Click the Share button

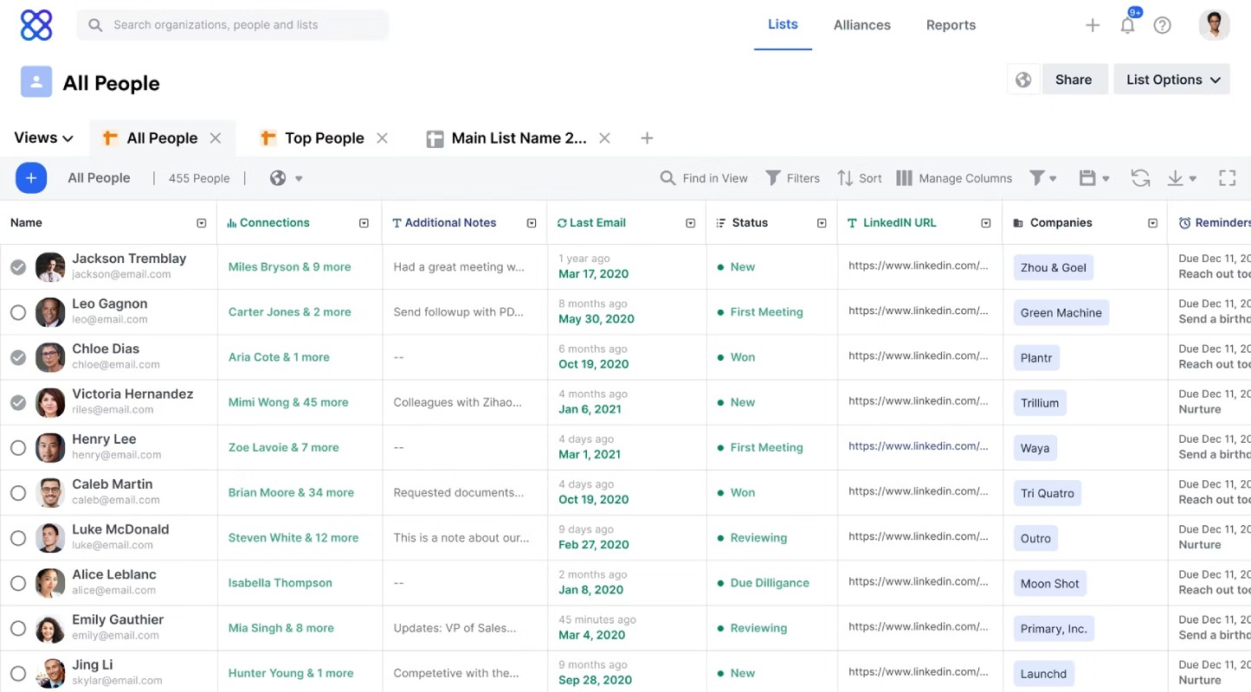[x=1074, y=80]
